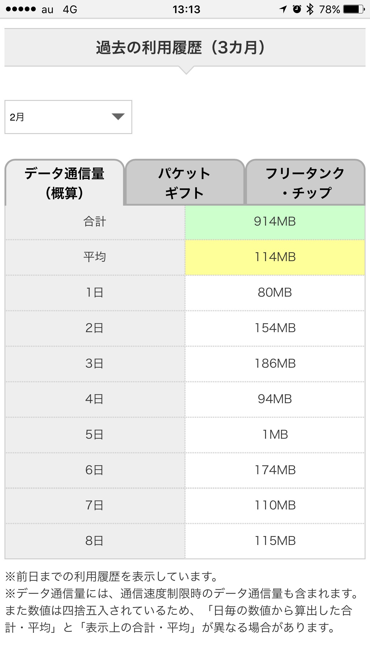This screenshot has width=370, height=659.
Task: Tap the battery icon in status bar
Action: tap(354, 9)
